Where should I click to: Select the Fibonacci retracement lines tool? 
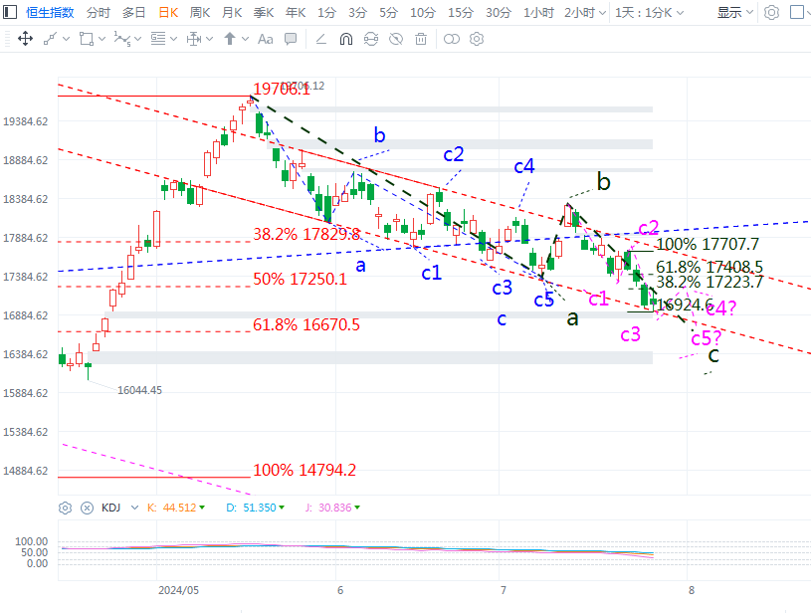[158, 39]
